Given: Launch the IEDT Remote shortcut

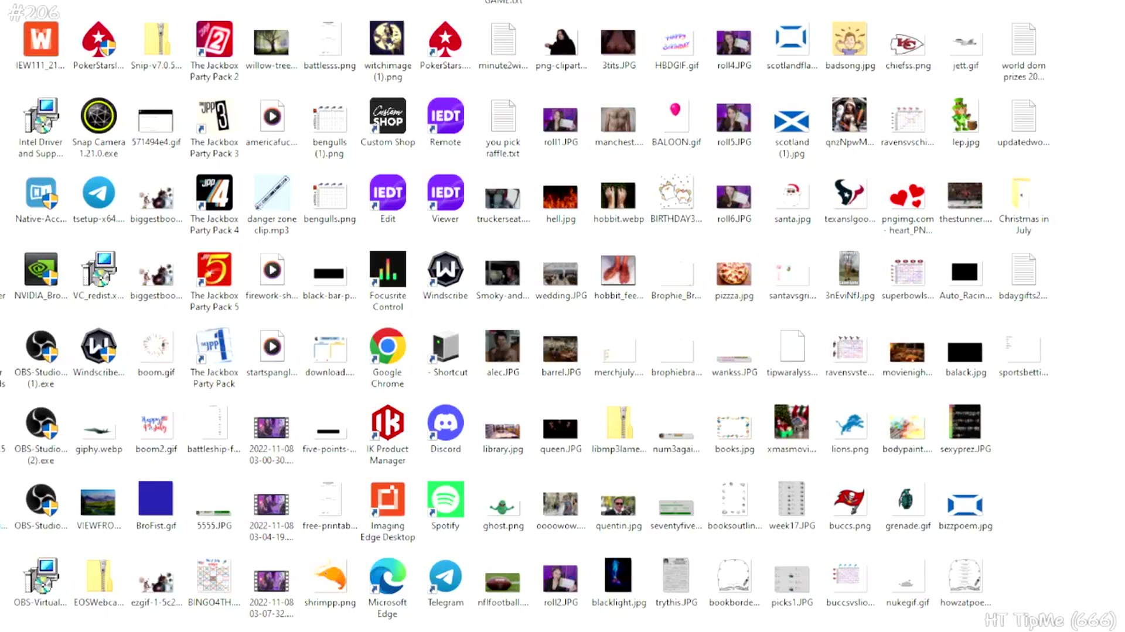Looking at the screenshot, I should point(445,116).
